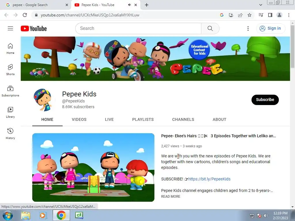Go back with browser back arrow

tap(6, 15)
